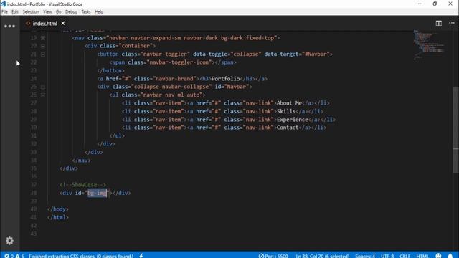This screenshot has height=258, width=459.
Task: Open the Edit menu
Action: 15,11
